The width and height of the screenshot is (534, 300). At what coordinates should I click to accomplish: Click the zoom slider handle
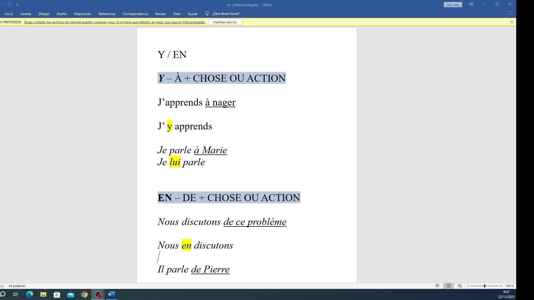click(484, 286)
